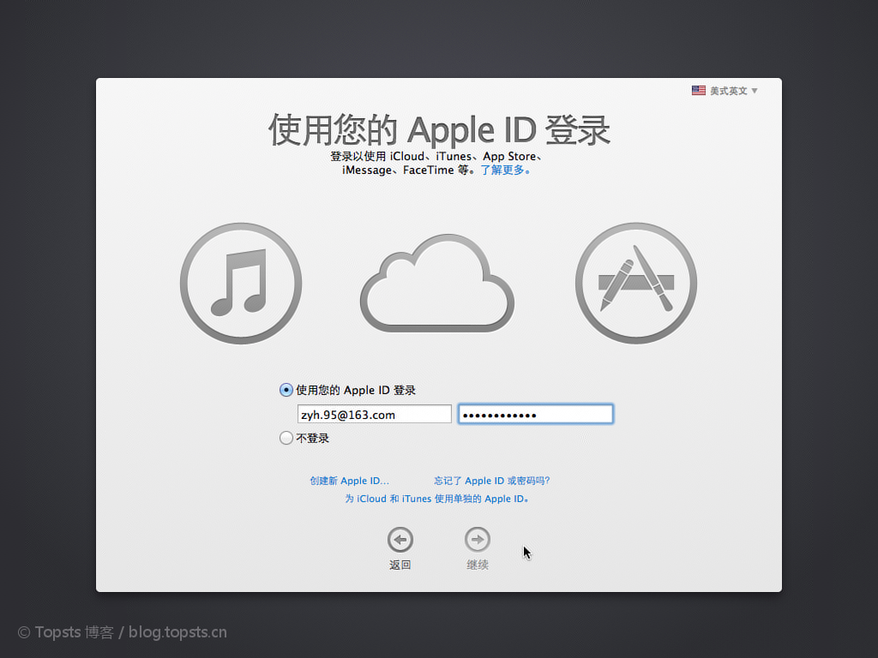Click 为 iCloud 和 iTunes 使用单独的 Apple ID link

436,499
